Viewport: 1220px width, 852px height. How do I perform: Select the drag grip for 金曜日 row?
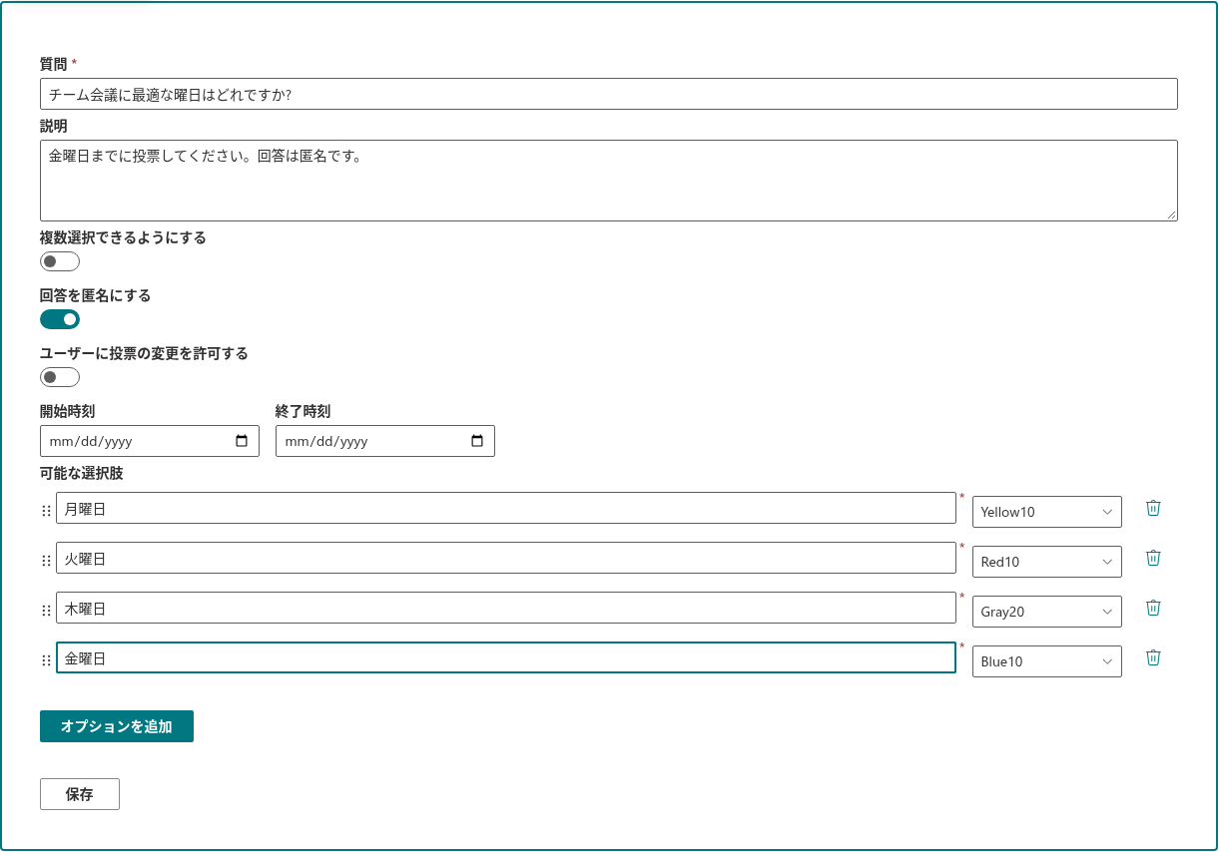(x=46, y=660)
